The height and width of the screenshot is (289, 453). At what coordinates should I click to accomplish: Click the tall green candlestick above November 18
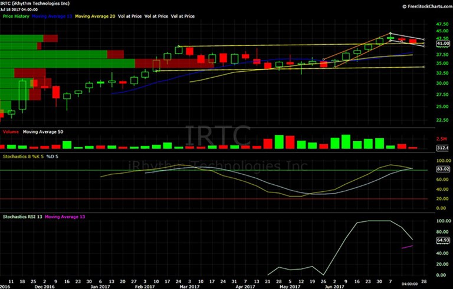click(22, 95)
